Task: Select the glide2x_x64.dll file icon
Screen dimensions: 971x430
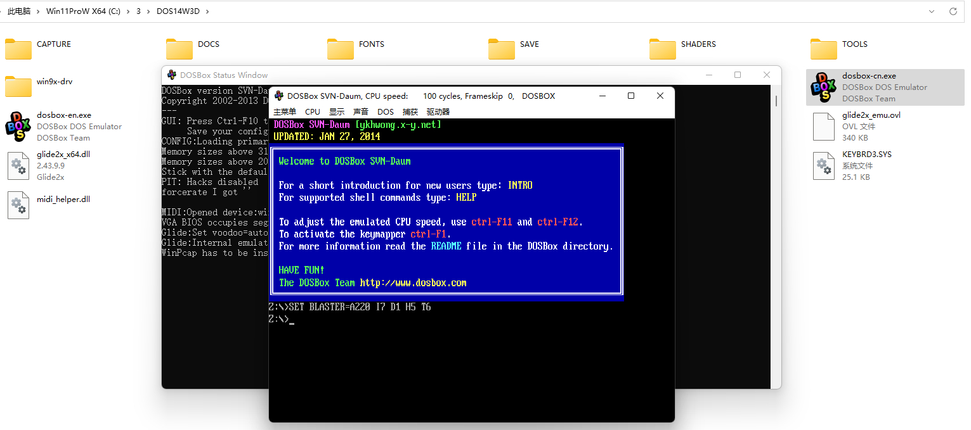Action: (x=18, y=165)
